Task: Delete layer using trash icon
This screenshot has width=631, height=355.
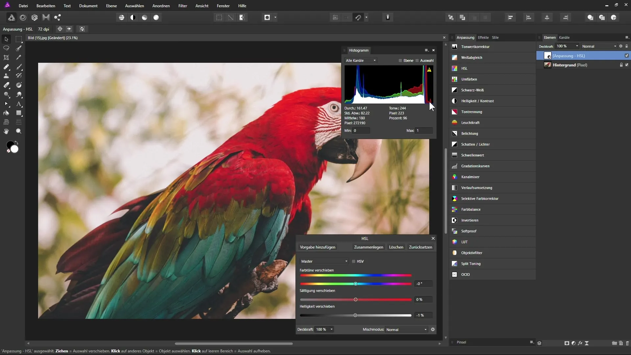Action: click(627, 343)
